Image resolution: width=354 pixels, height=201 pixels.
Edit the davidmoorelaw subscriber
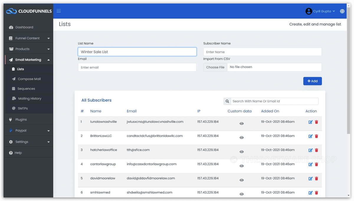[x=310, y=179]
